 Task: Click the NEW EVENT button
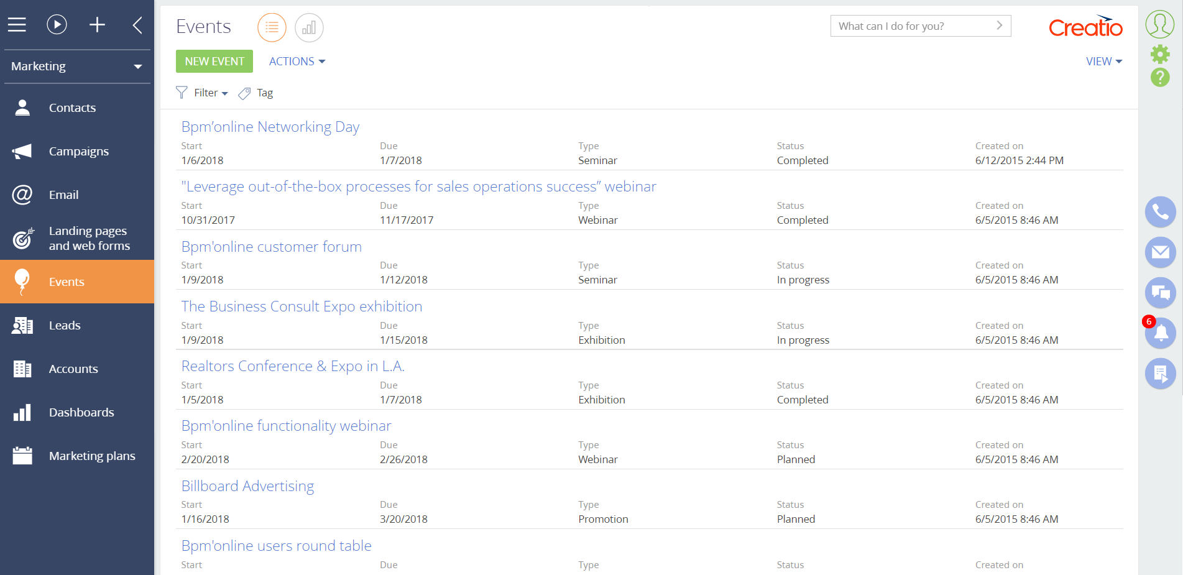tap(214, 62)
